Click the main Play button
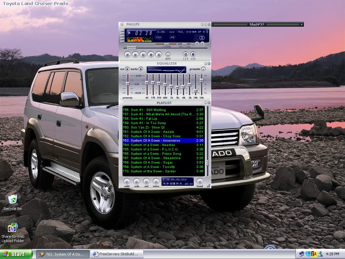The width and height of the screenshot is (345, 259). (135, 54)
